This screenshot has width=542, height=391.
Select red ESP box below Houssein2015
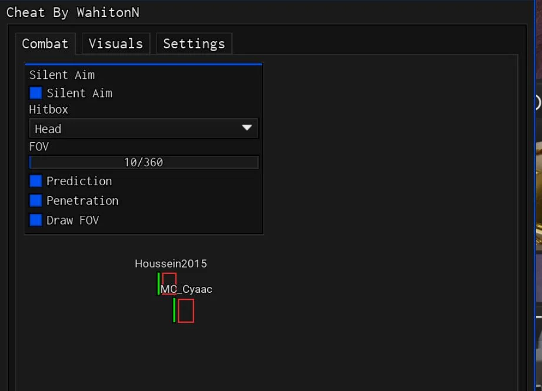[169, 283]
